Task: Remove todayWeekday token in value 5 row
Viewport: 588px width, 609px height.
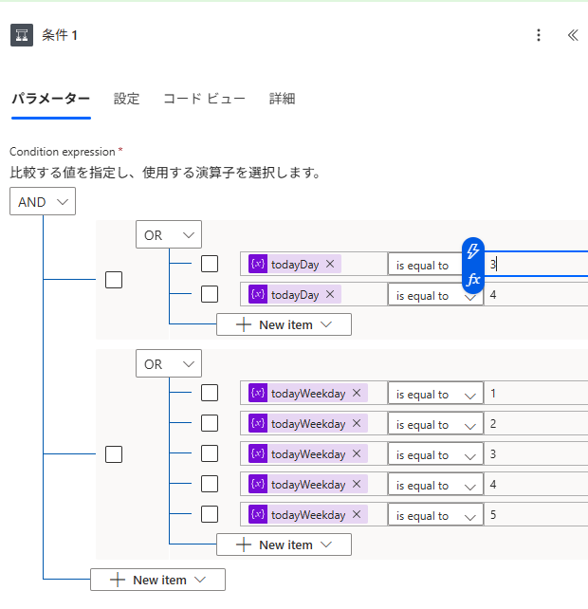Action: (357, 514)
